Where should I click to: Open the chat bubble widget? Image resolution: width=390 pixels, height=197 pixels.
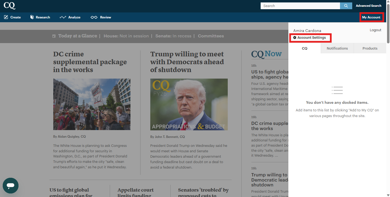[11, 186]
